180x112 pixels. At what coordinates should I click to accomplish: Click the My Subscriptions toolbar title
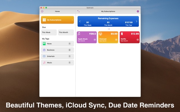[108, 11]
